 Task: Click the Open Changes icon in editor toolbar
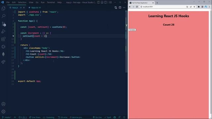click(116, 8)
